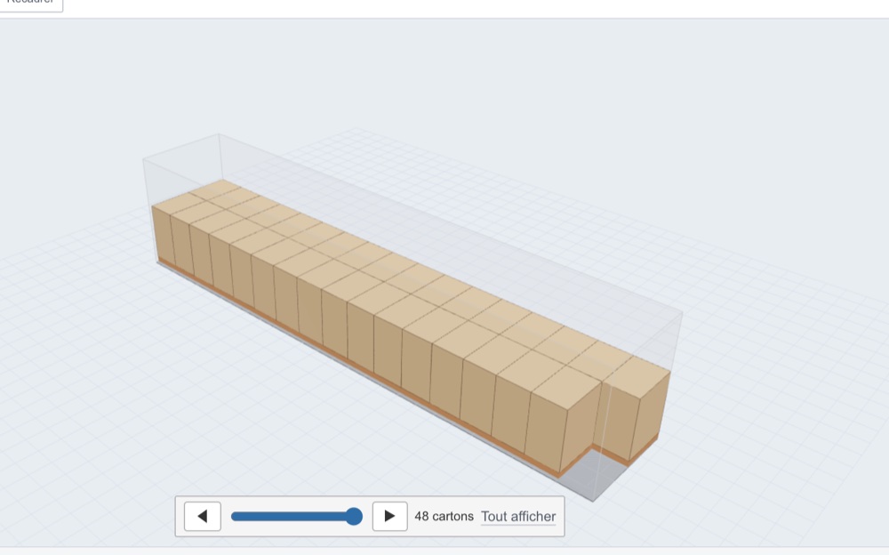This screenshot has width=889, height=555.
Task: Click the 3D container loading view
Action: click(444, 283)
